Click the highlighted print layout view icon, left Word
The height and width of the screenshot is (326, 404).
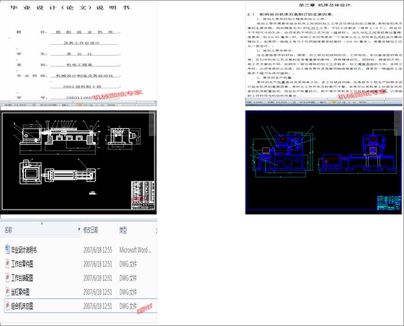coord(80,105)
